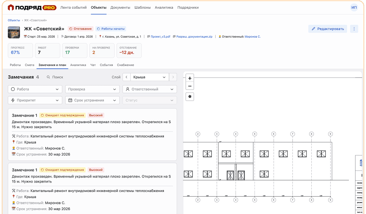This screenshot has height=214, width=366.
Task: Switch to the Работы tab
Action: [x=16, y=65]
